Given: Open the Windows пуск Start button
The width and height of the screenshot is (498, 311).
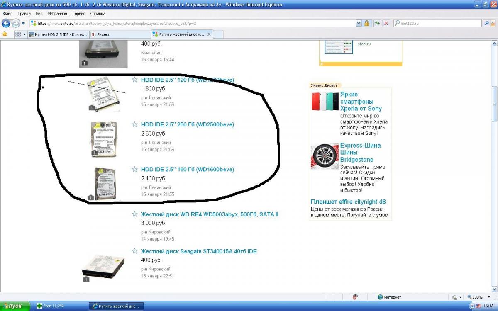Looking at the screenshot, I should pyautogui.click(x=15, y=306).
